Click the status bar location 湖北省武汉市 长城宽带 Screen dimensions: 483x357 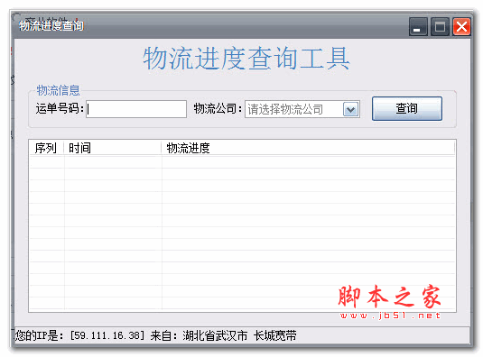point(239,335)
